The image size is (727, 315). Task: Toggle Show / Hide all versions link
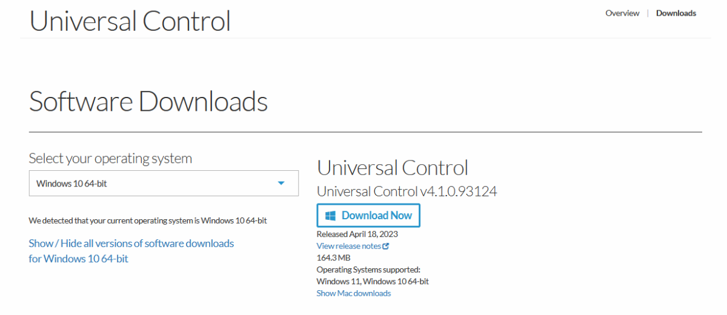[x=131, y=251]
